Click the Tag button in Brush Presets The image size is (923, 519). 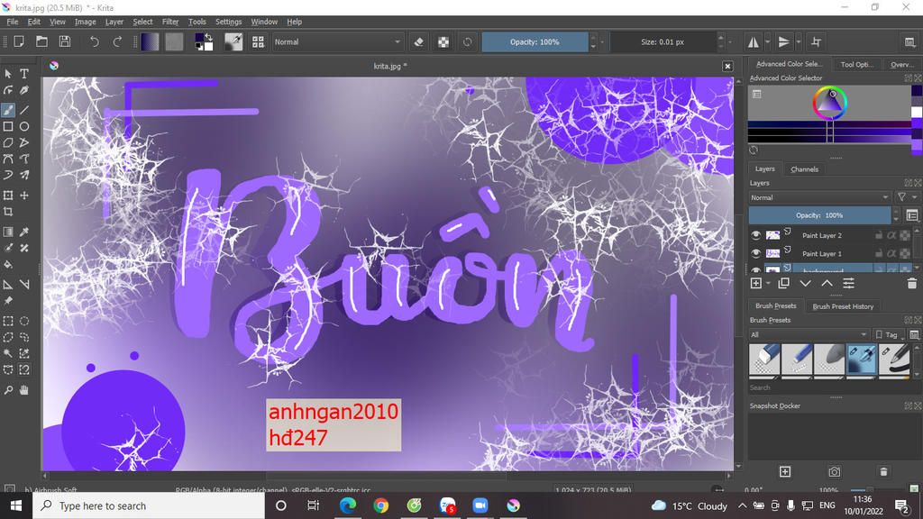(888, 334)
